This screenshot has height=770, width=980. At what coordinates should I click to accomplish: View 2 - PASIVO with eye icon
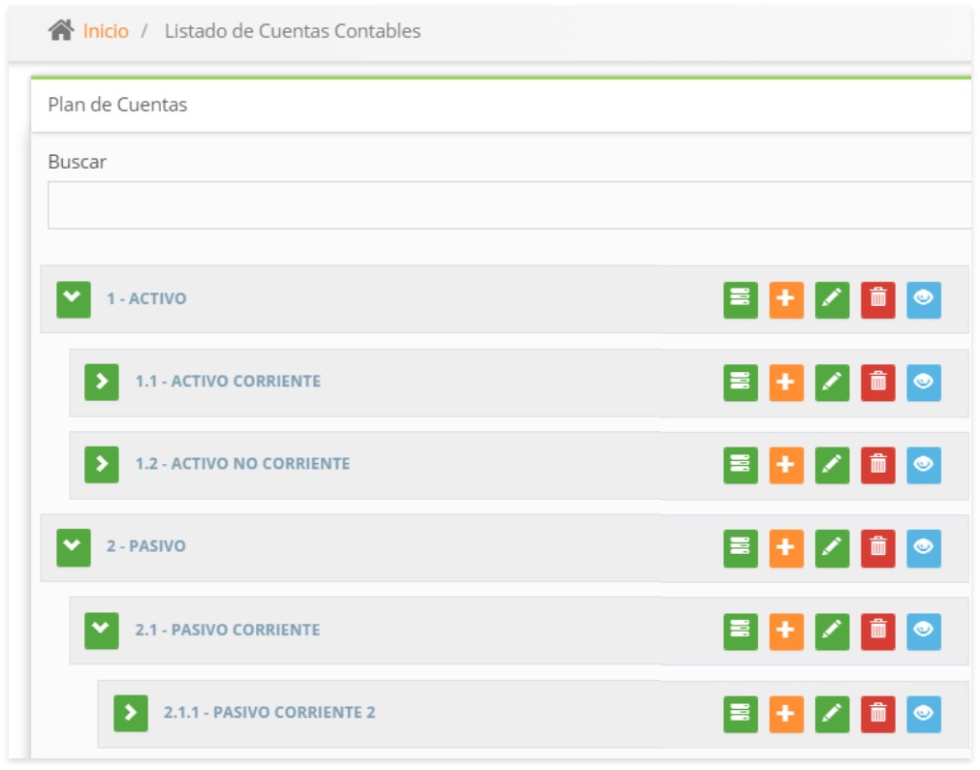(x=924, y=548)
